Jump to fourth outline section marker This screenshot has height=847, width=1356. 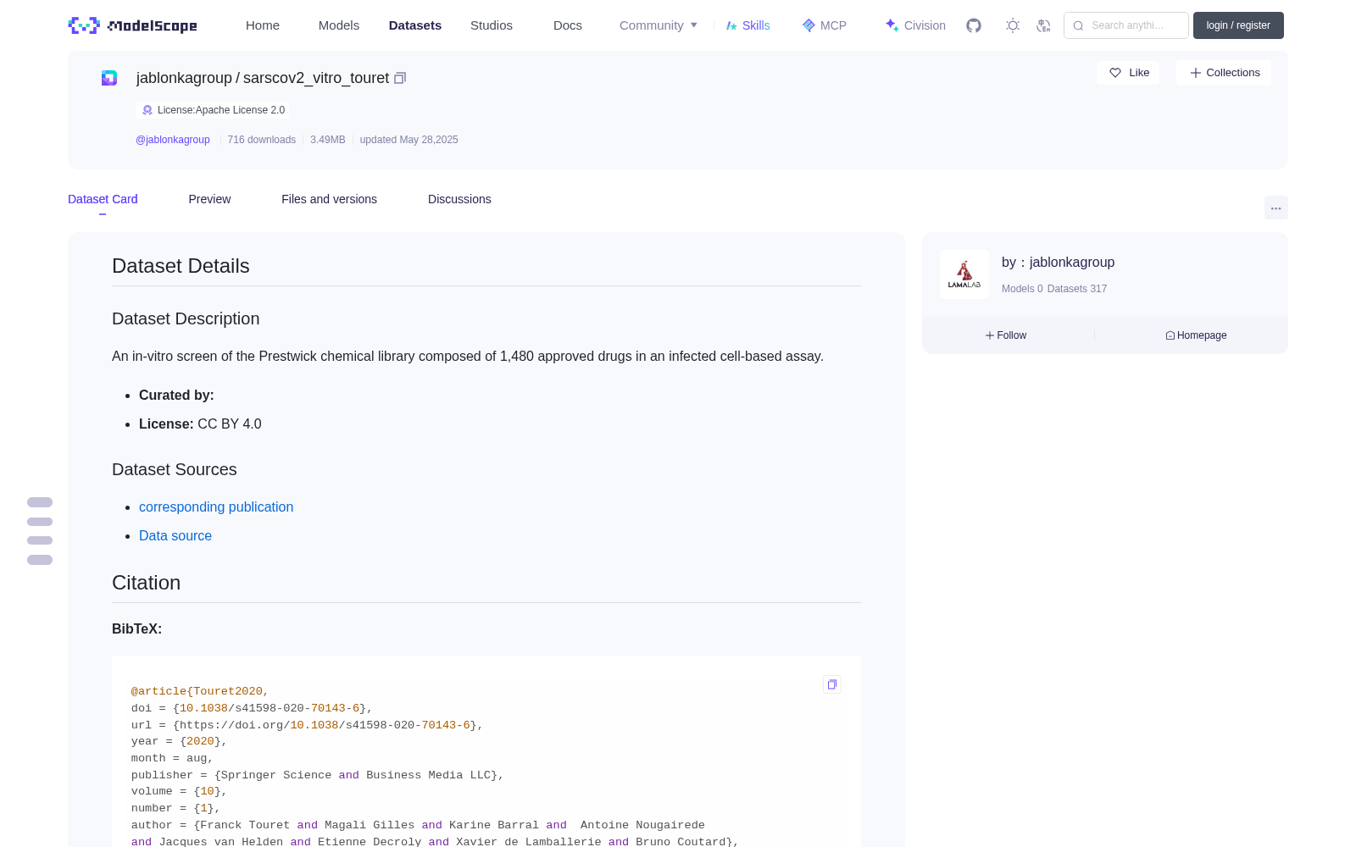[40, 560]
